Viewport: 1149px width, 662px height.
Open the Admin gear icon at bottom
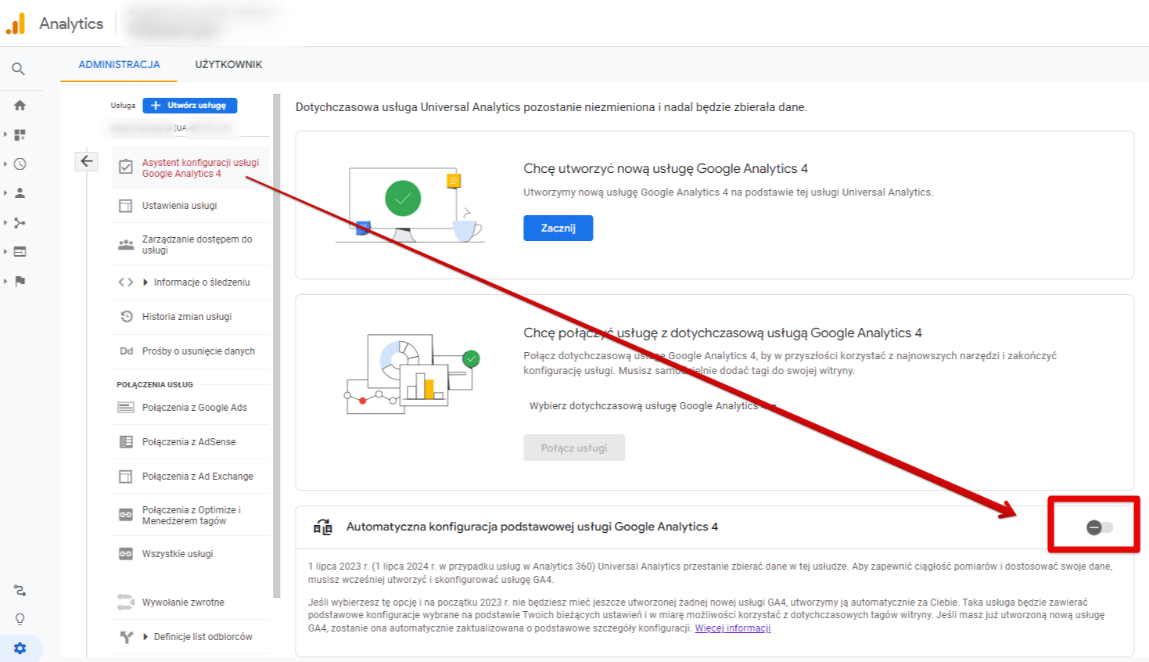[x=20, y=648]
